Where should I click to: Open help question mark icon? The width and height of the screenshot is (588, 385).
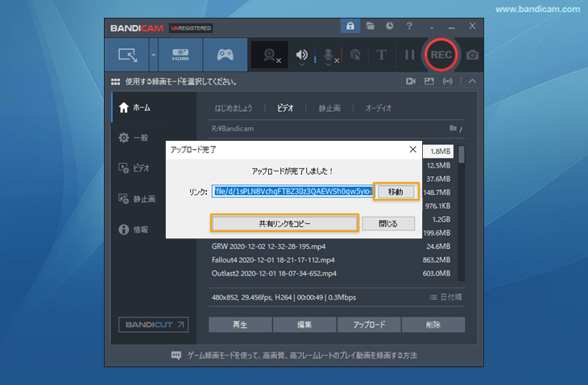409,26
